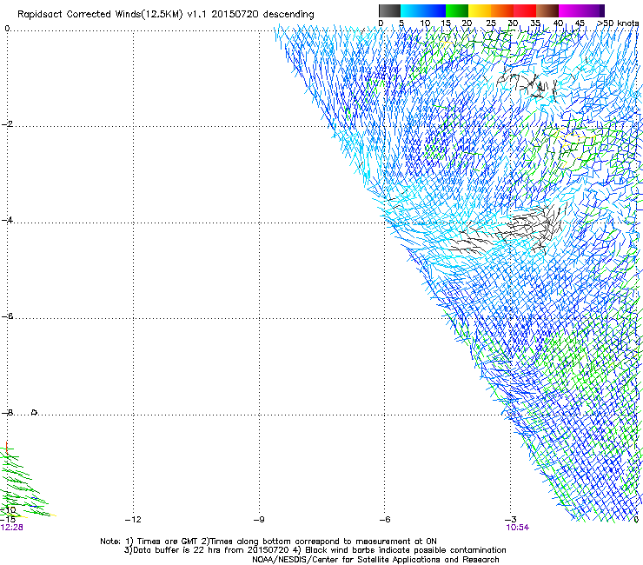Click the yellow 20-25 knots legend swatch

480,10
